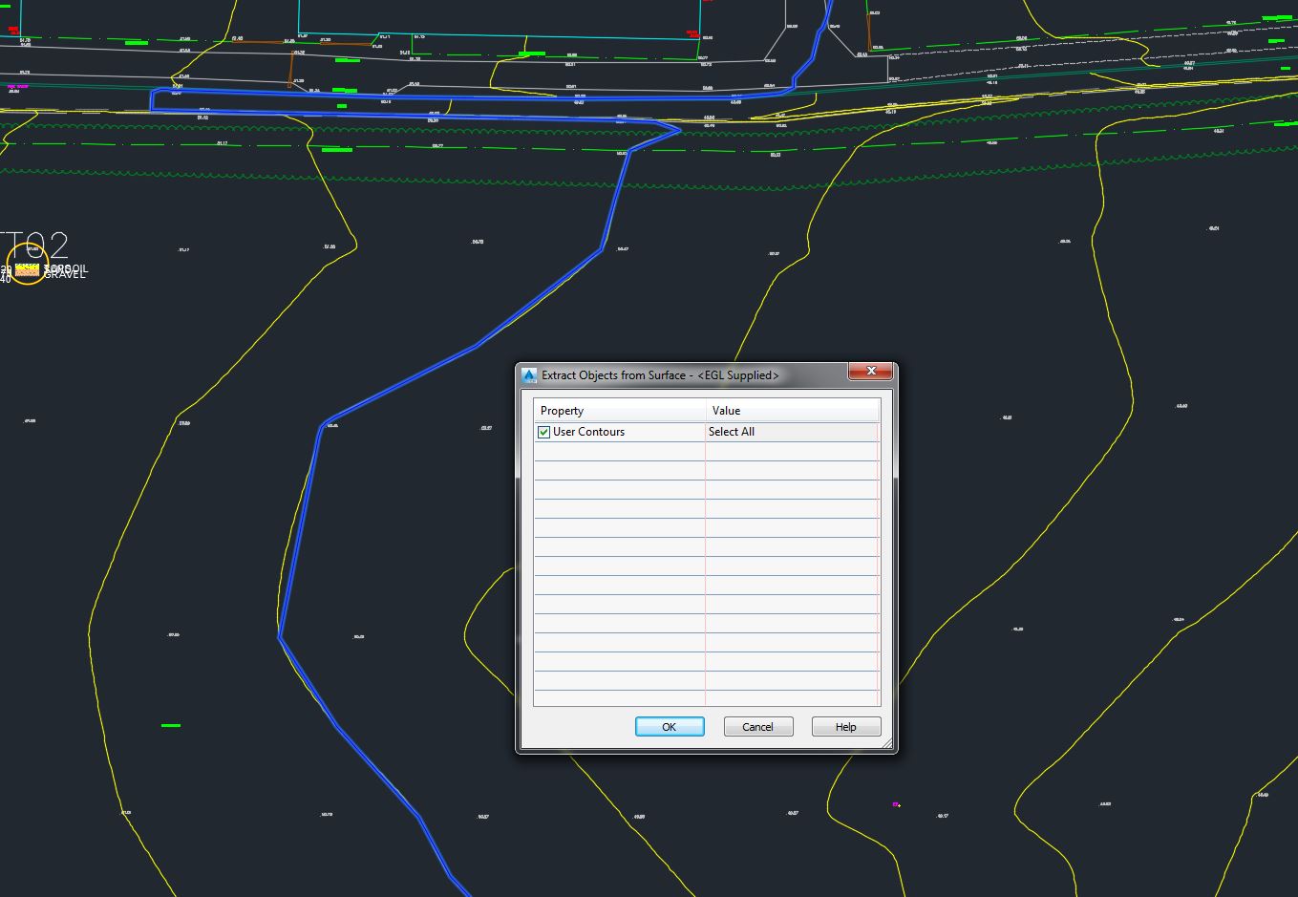Screen dimensions: 1298x897
Task: Open Help for the Extract Objects dialog
Action: coord(845,726)
